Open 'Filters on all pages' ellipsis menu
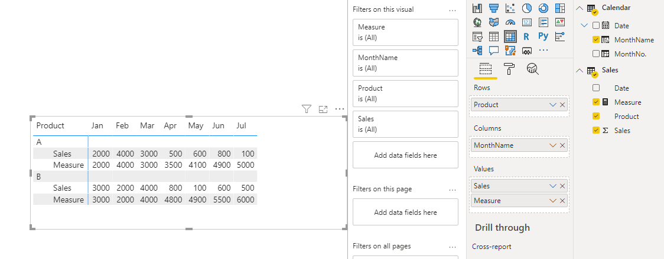This screenshot has height=259, width=664. 453,247
